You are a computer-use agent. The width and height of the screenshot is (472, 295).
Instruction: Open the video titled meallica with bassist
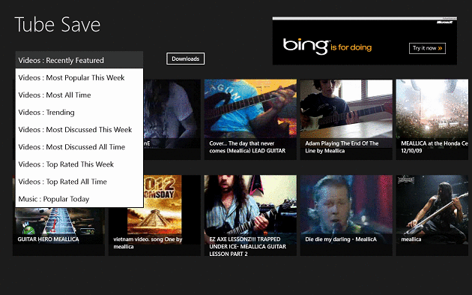pos(432,215)
